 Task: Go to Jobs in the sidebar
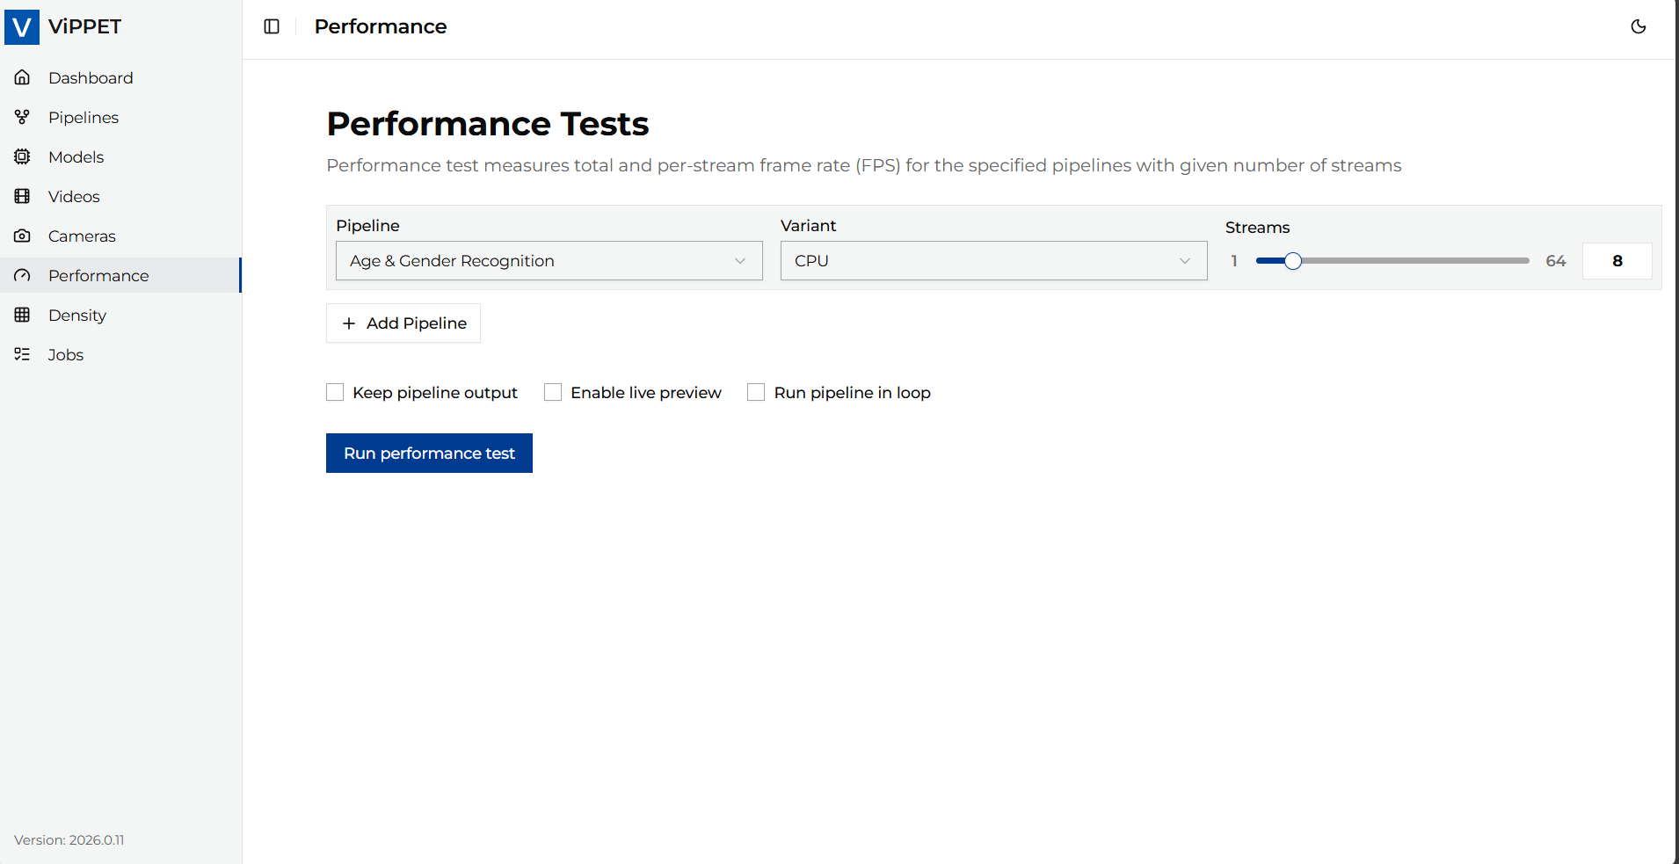point(66,354)
